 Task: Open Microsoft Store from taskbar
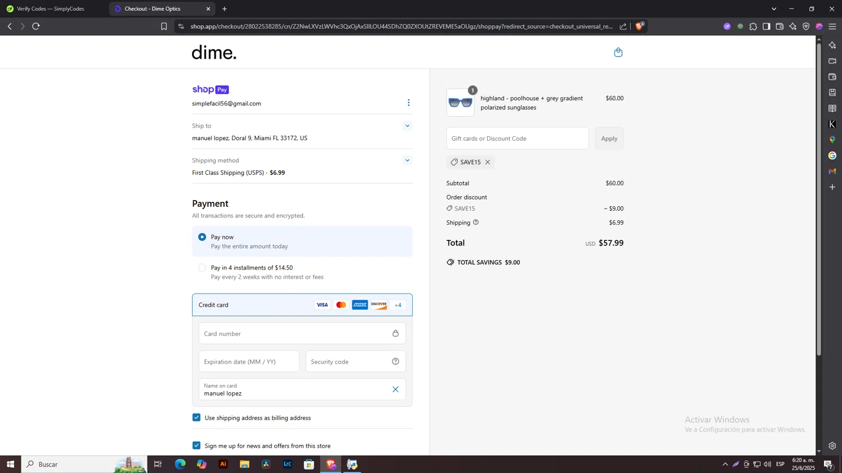(309, 464)
